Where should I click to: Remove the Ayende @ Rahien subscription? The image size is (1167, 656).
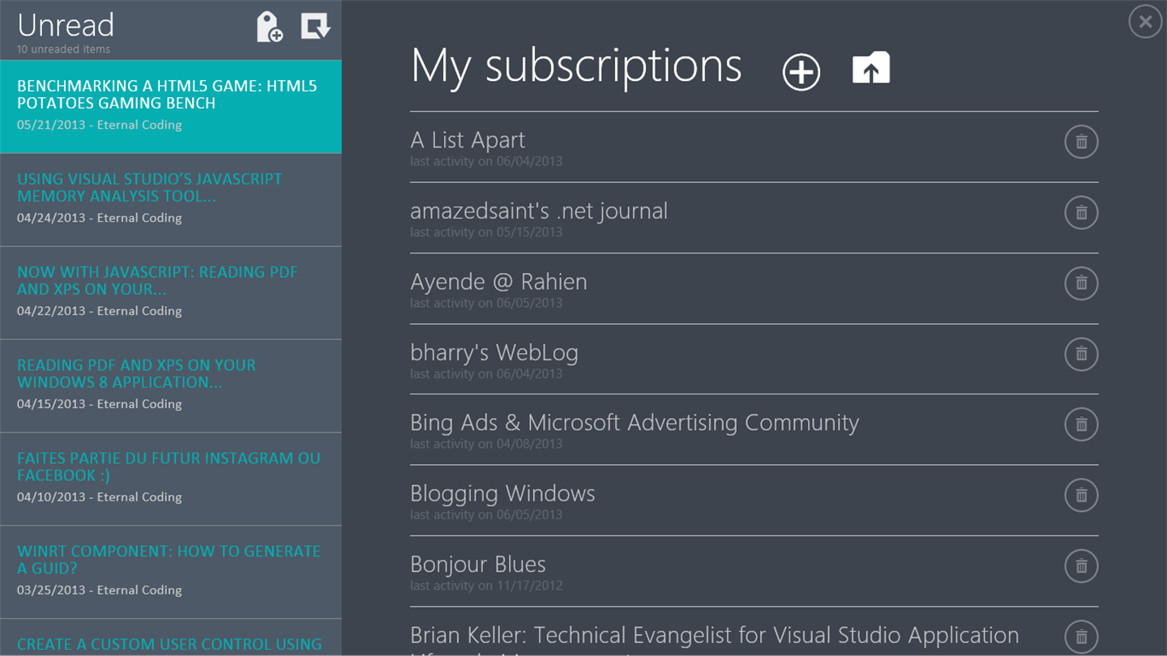tap(1081, 283)
